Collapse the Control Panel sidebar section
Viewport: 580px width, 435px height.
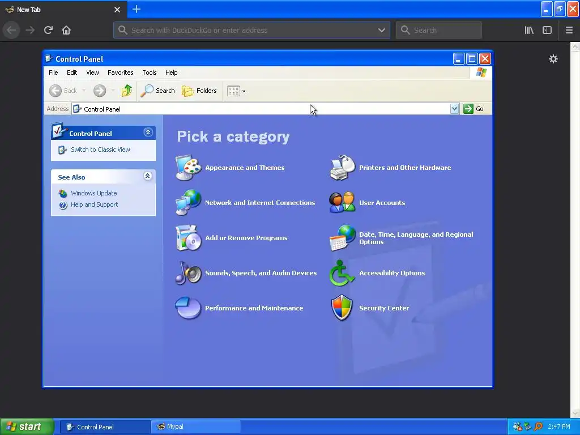click(148, 133)
